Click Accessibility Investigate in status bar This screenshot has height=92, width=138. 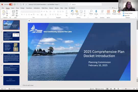[15, 89]
